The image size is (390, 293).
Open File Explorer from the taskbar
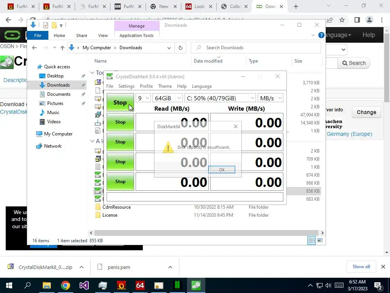[x=46, y=285]
